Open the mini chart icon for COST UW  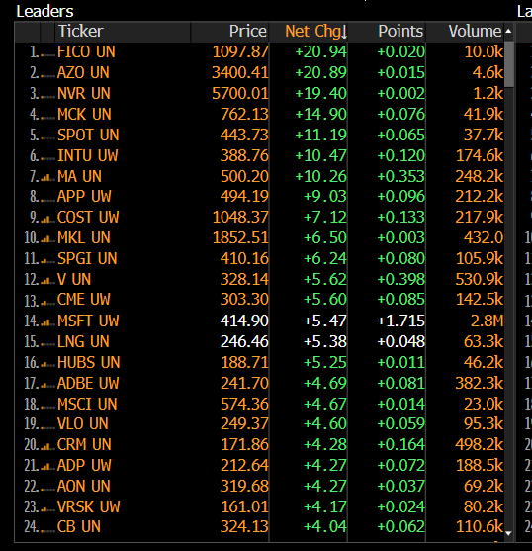click(46, 220)
